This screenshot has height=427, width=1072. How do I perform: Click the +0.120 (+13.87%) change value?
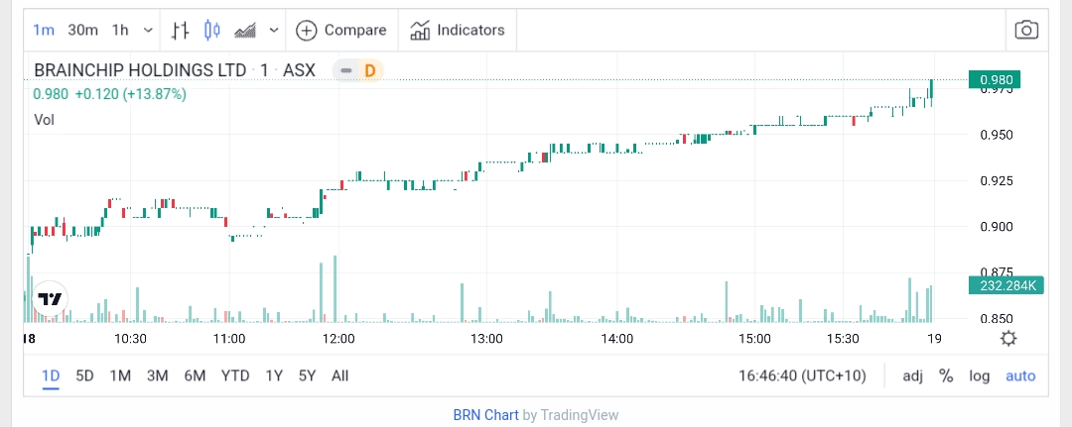click(130, 94)
